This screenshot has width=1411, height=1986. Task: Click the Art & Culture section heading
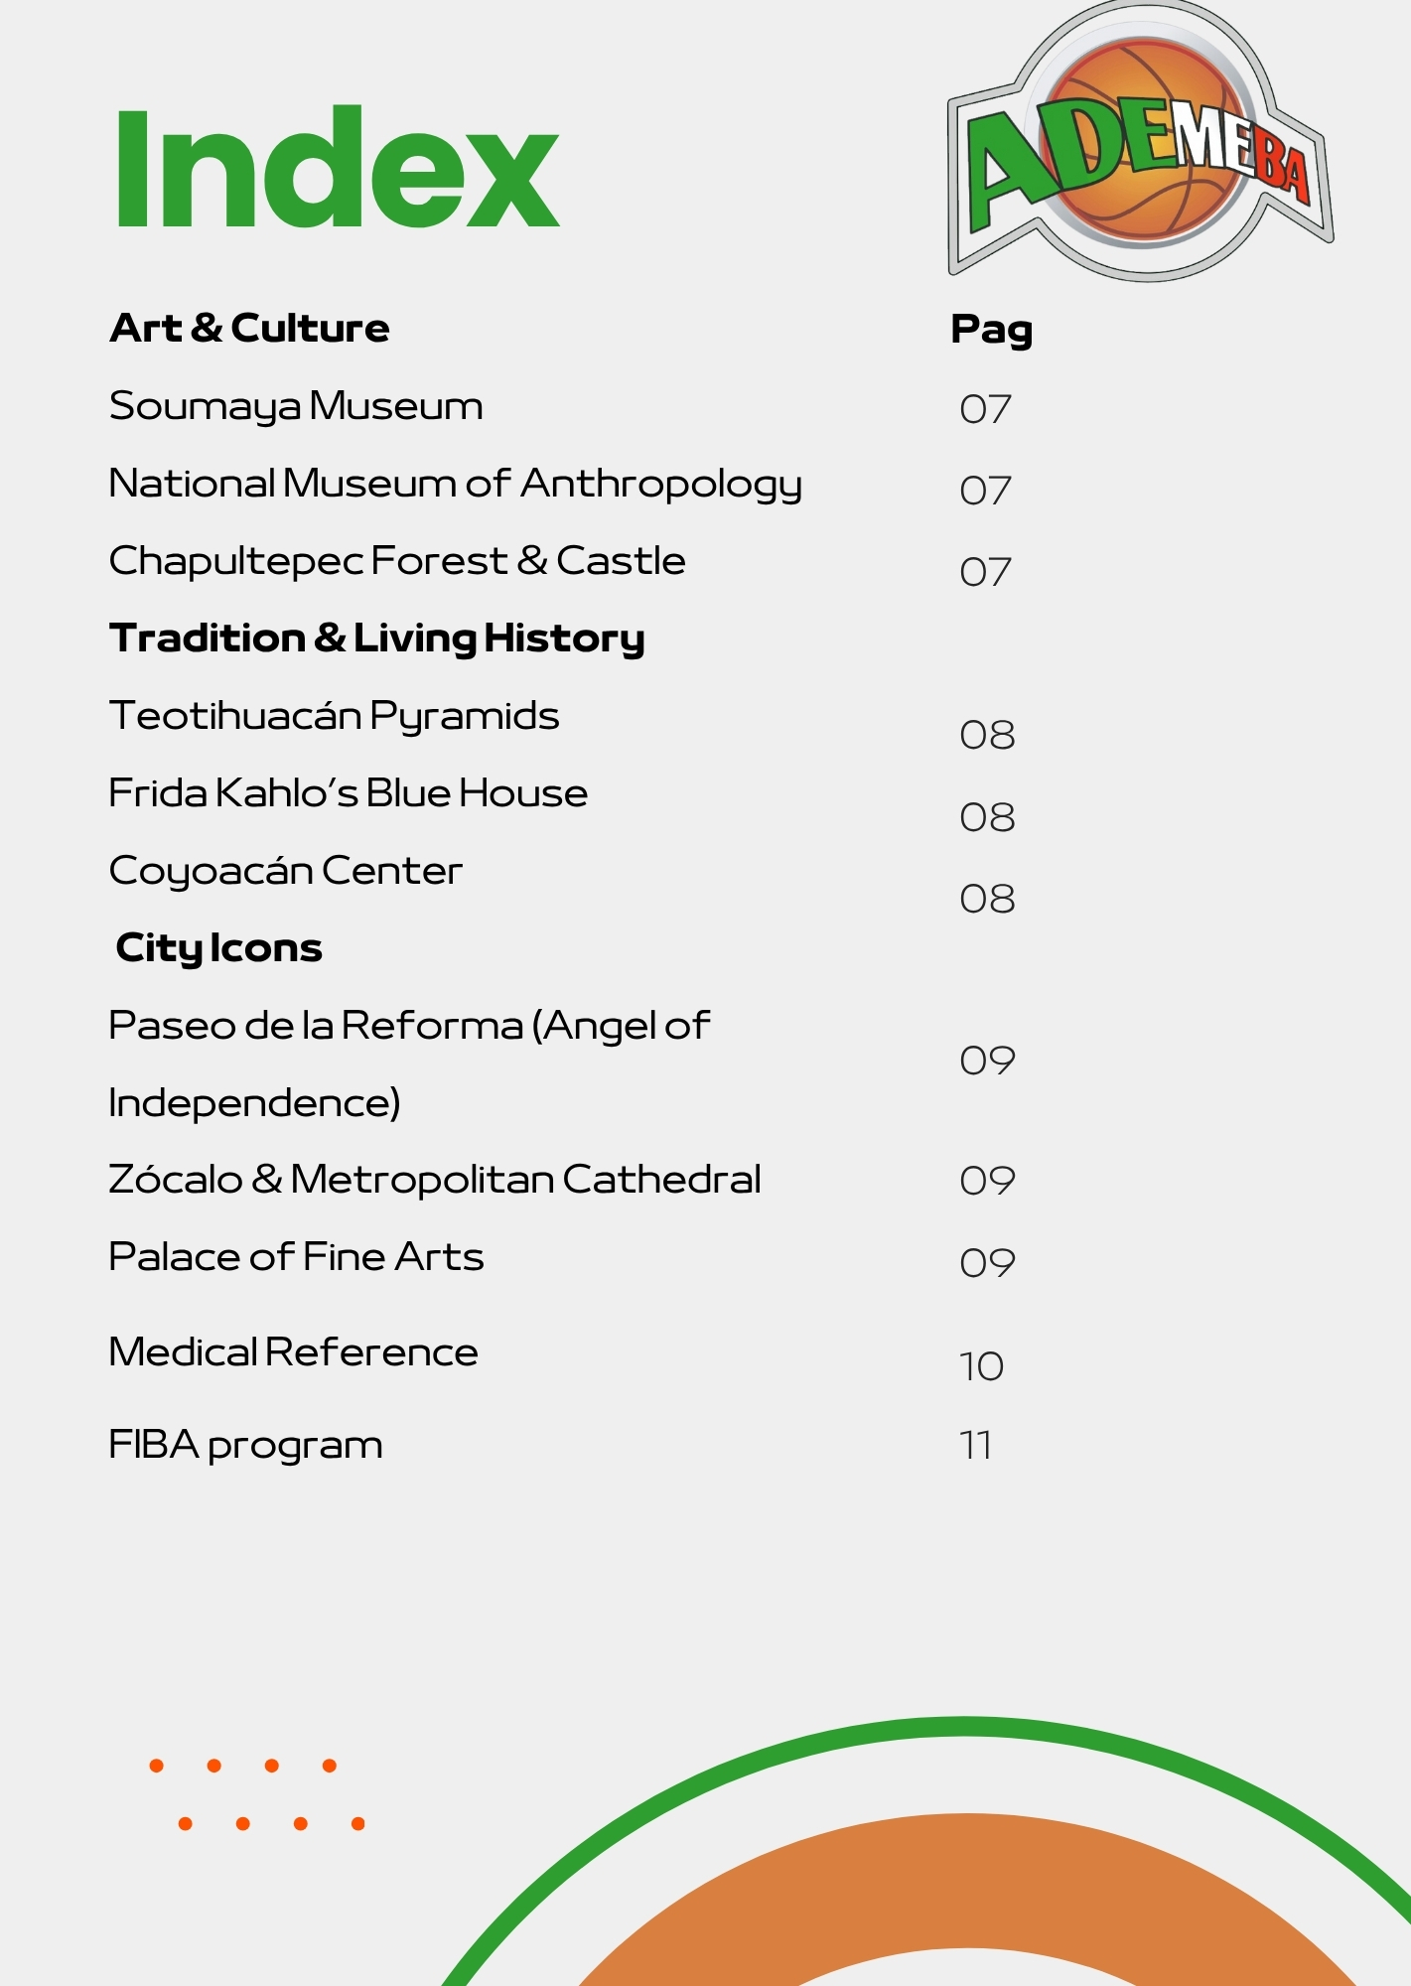(x=249, y=328)
